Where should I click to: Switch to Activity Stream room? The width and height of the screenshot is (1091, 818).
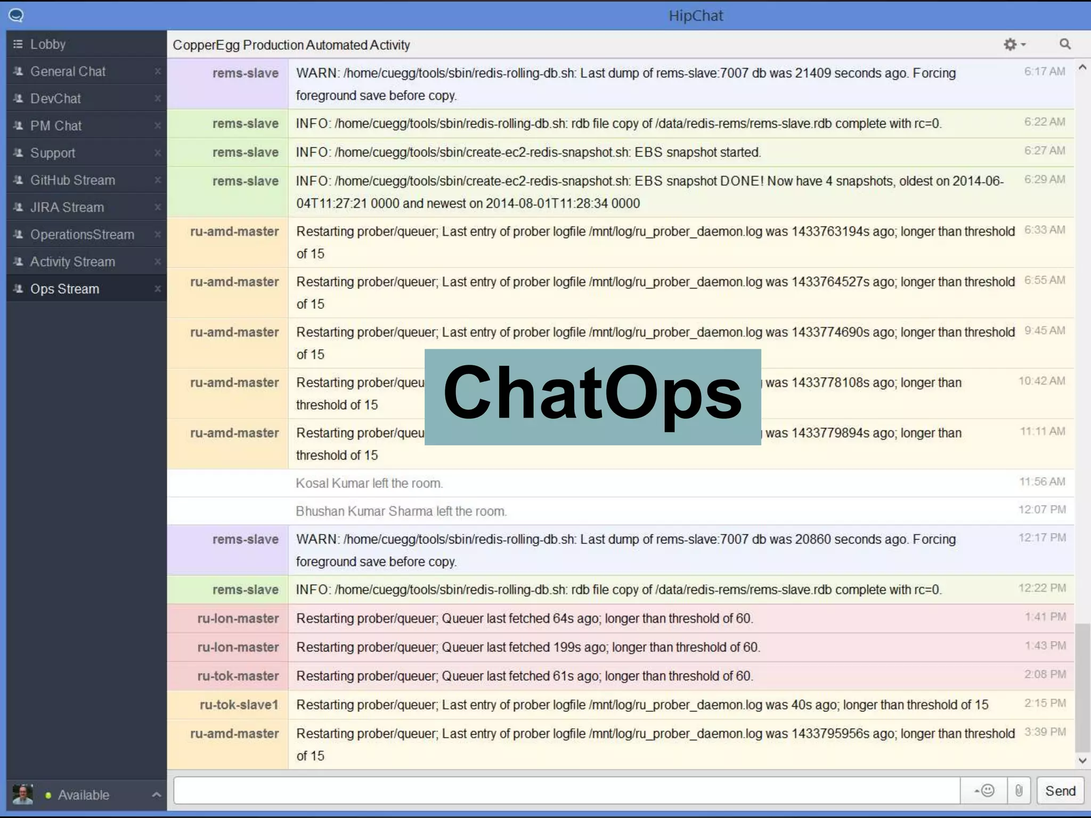(x=86, y=261)
